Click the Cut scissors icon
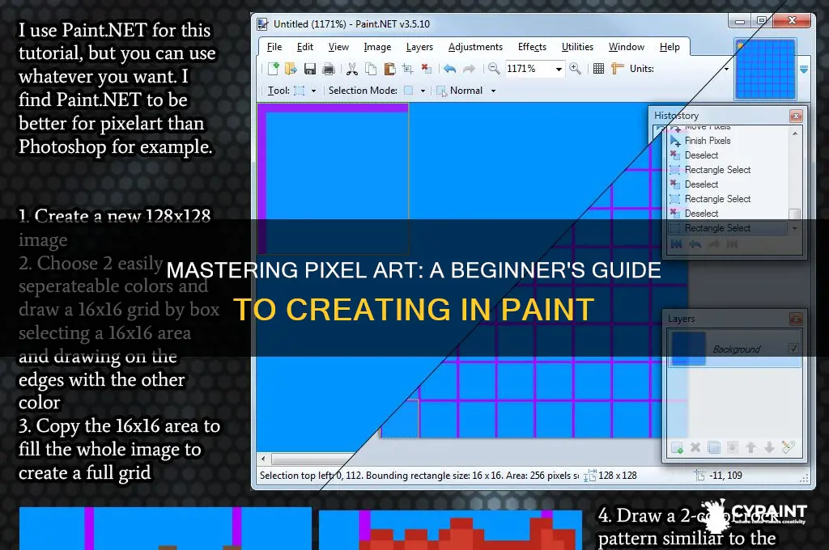Viewport: 829px width, 550px height. [x=352, y=69]
